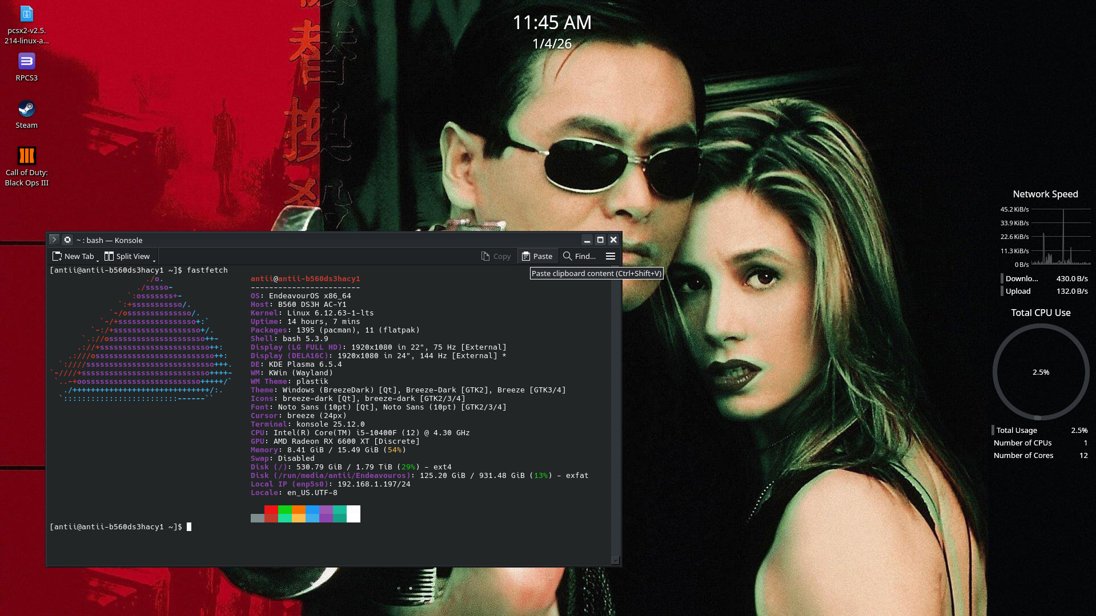1096x616 pixels.
Task: Open a New Tab in Konsole
Action: [x=73, y=256]
